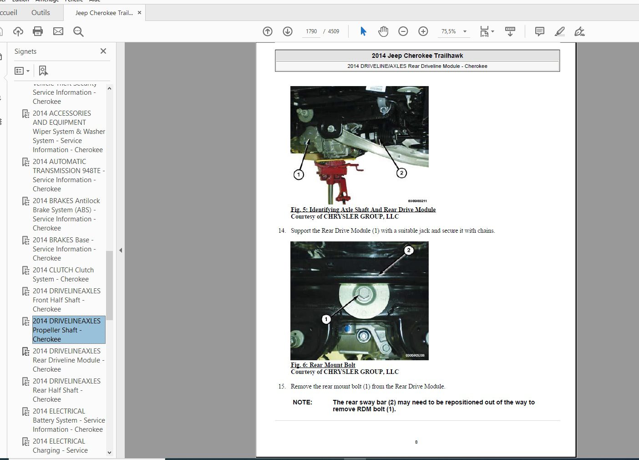639x460 pixels.
Task: Click bookmark icon beside Automatic Transmission entry
Action: 26,162
